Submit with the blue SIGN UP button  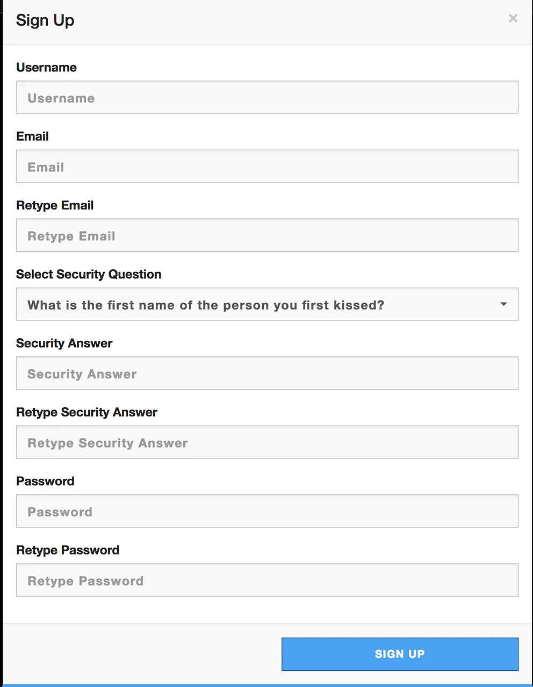400,654
